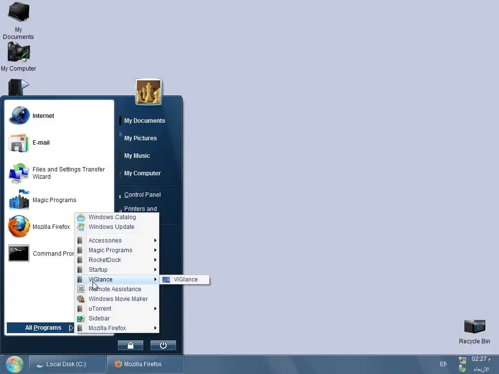
Task: Click the Accessories folder icon
Action: pyautogui.click(x=80, y=241)
